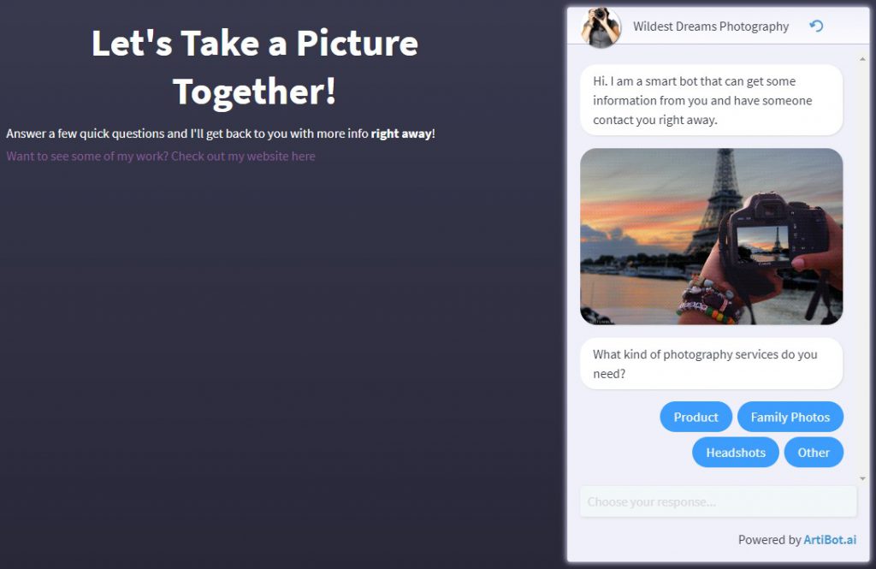Click the 'What kind of photography services' message
The image size is (876, 569).
point(711,364)
